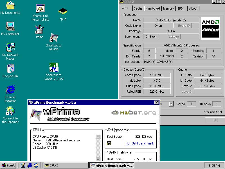Click the L1 Data value 64 KBytes
The width and height of the screenshot is (225, 169).
(207, 75)
